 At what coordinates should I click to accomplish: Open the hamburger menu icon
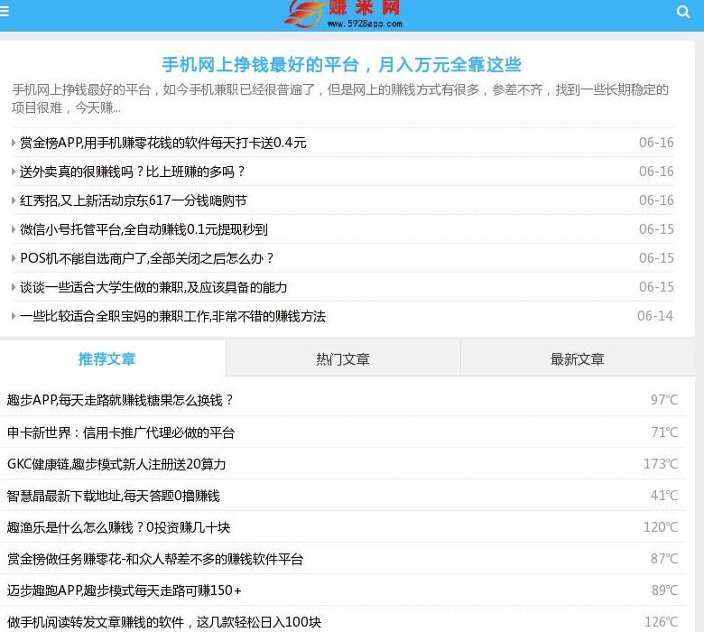[x=4, y=11]
